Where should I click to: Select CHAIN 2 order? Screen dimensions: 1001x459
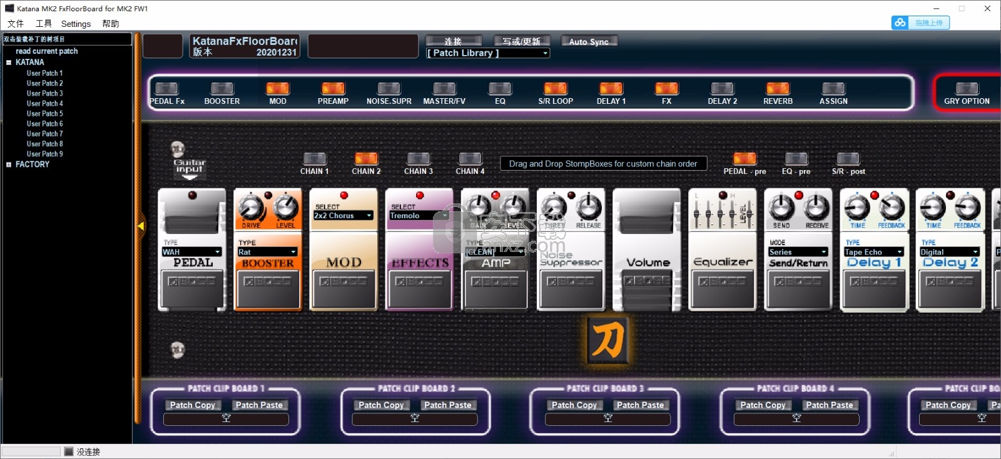[x=366, y=159]
